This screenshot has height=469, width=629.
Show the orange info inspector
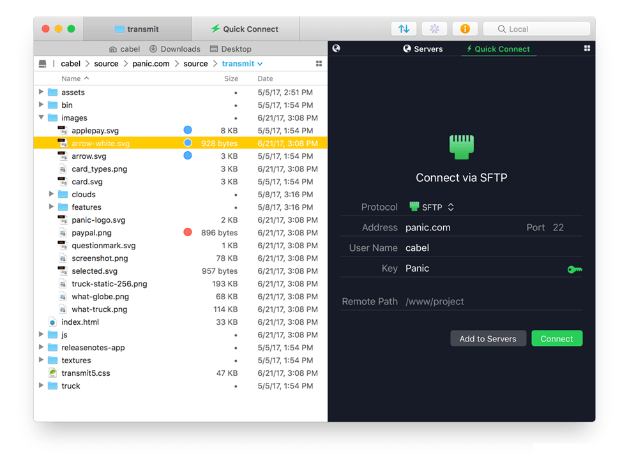pyautogui.click(x=465, y=29)
